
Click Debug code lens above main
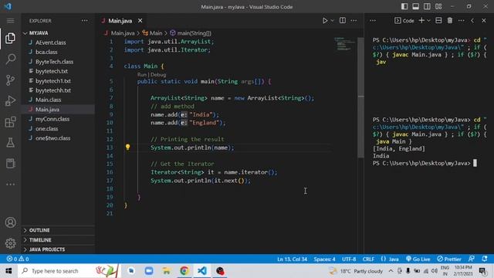[158, 75]
